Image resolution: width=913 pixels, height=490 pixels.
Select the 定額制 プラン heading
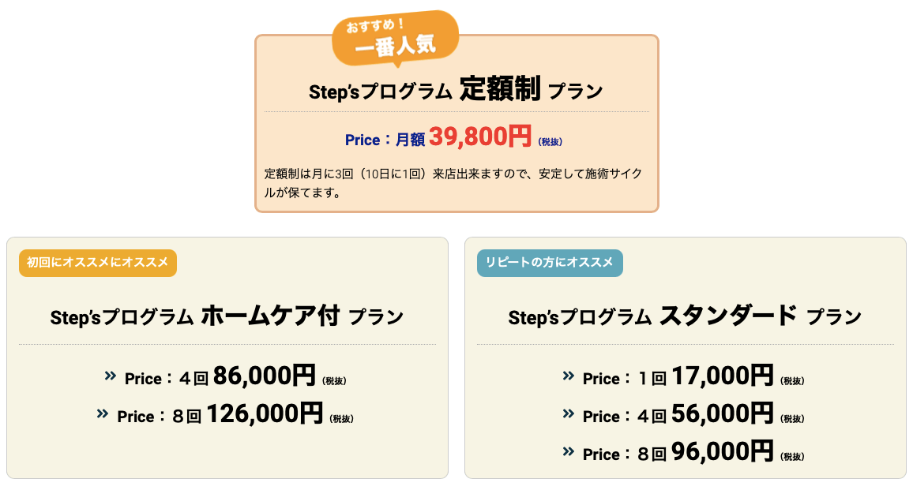[x=456, y=91]
